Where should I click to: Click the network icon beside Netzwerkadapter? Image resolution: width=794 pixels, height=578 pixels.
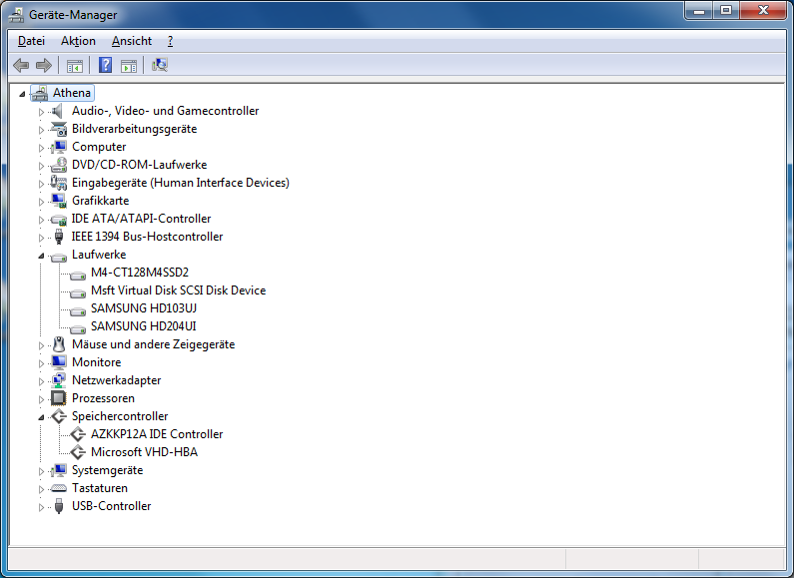coord(59,380)
